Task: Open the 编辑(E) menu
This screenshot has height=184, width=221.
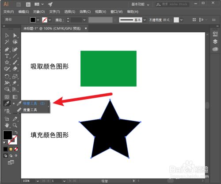Action: (23, 11)
